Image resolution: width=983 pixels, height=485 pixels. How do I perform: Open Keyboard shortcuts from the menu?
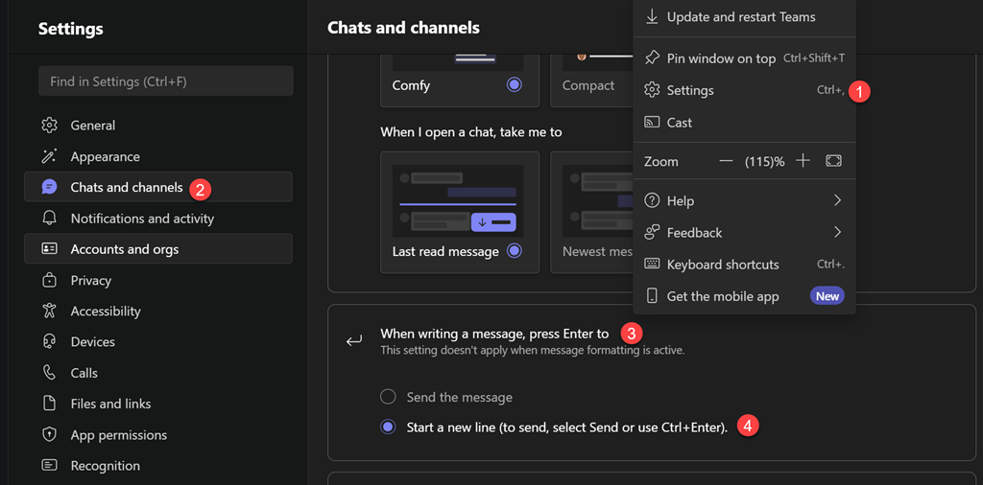coord(723,265)
